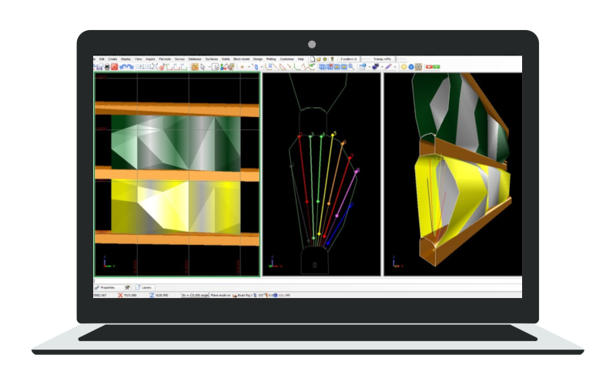
Task: Open the Block model menu
Action: click(242, 59)
